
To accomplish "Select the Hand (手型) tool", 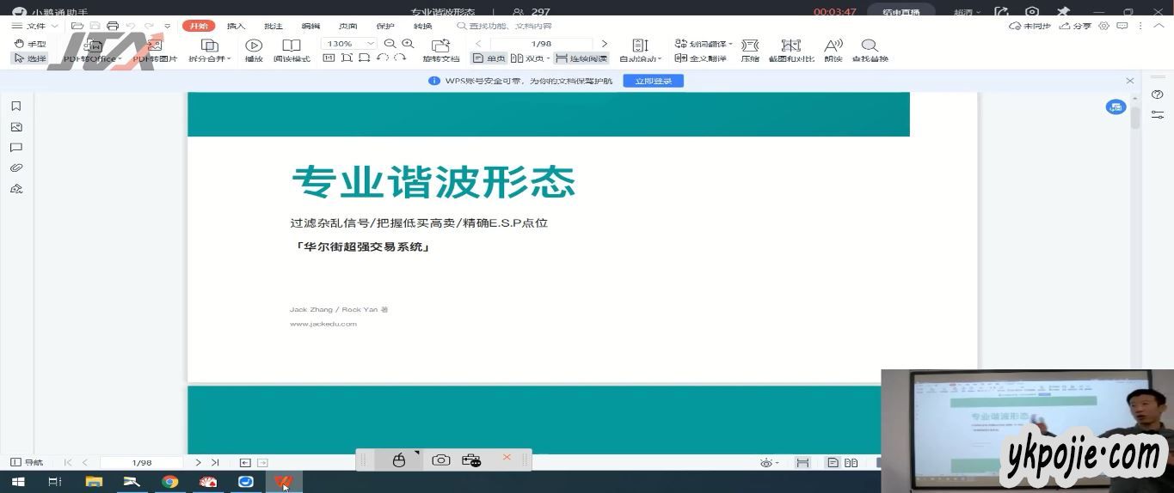I will [30, 44].
